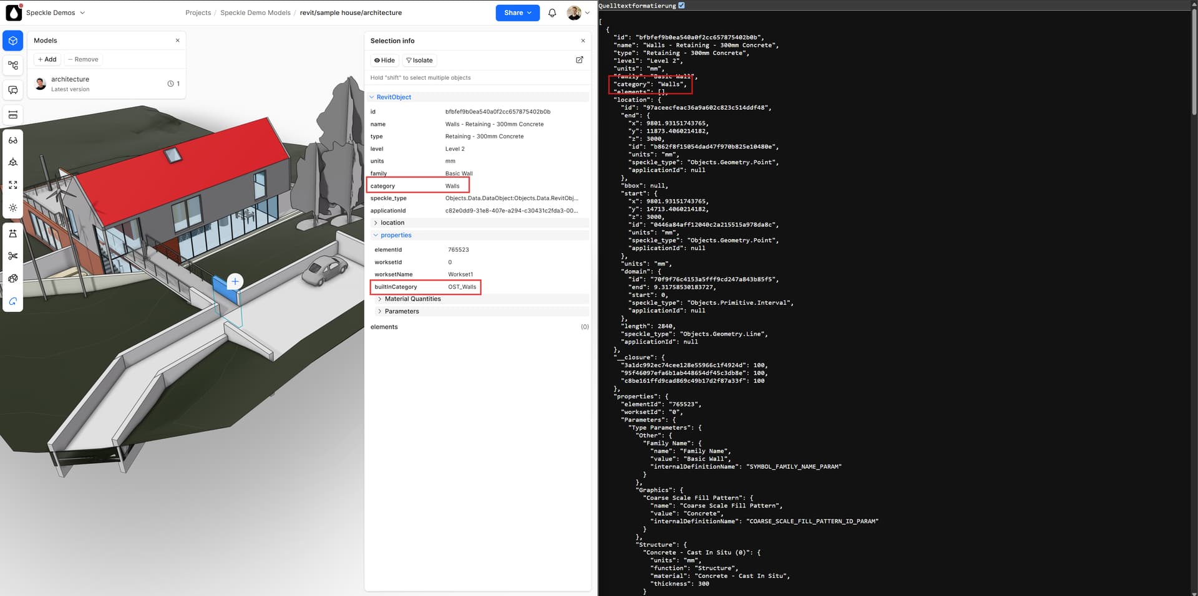Viewport: 1198px width, 596px height.
Task: Go to Speckle Demo Models breadcrumb
Action: (255, 13)
